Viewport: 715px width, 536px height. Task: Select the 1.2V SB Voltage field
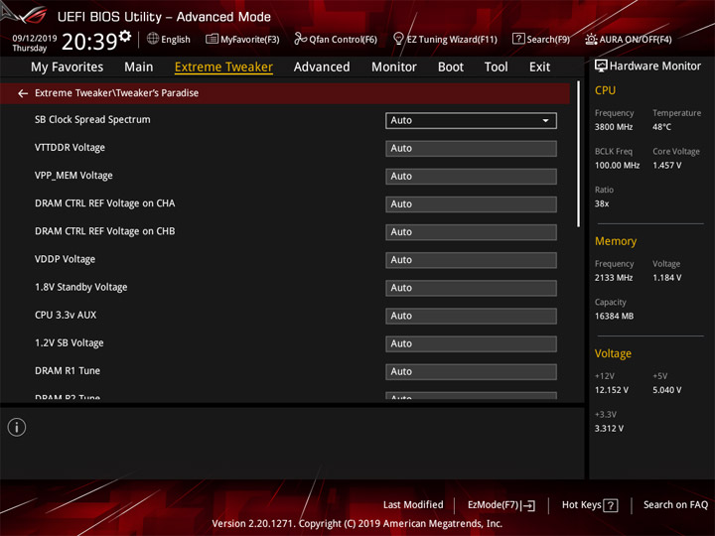coord(471,343)
